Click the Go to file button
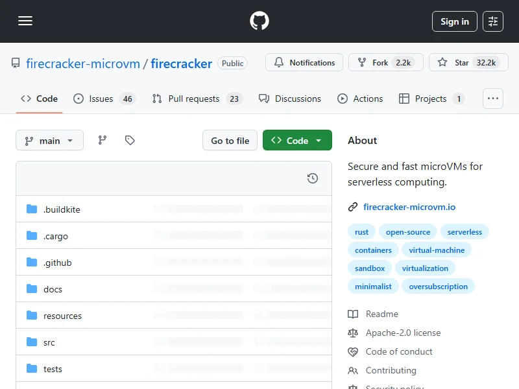Viewport: 519px width, 389px height. tap(230, 140)
